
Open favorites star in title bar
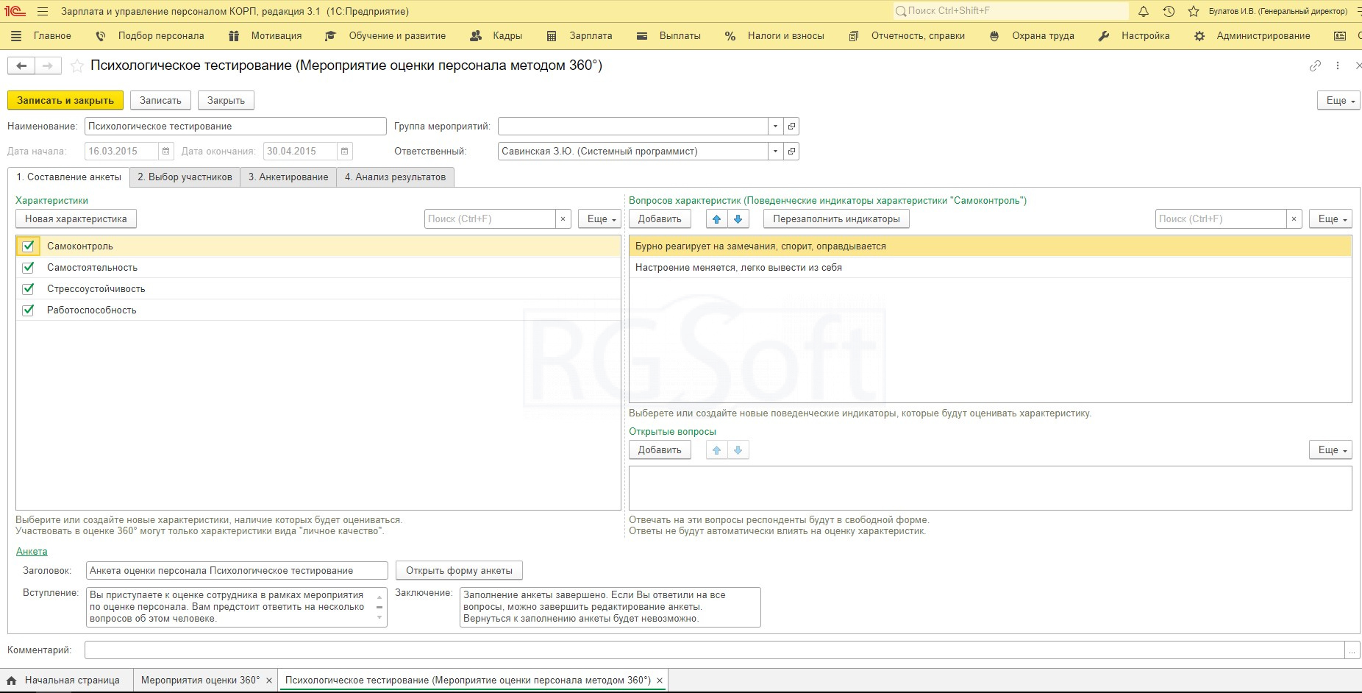[1194, 12]
